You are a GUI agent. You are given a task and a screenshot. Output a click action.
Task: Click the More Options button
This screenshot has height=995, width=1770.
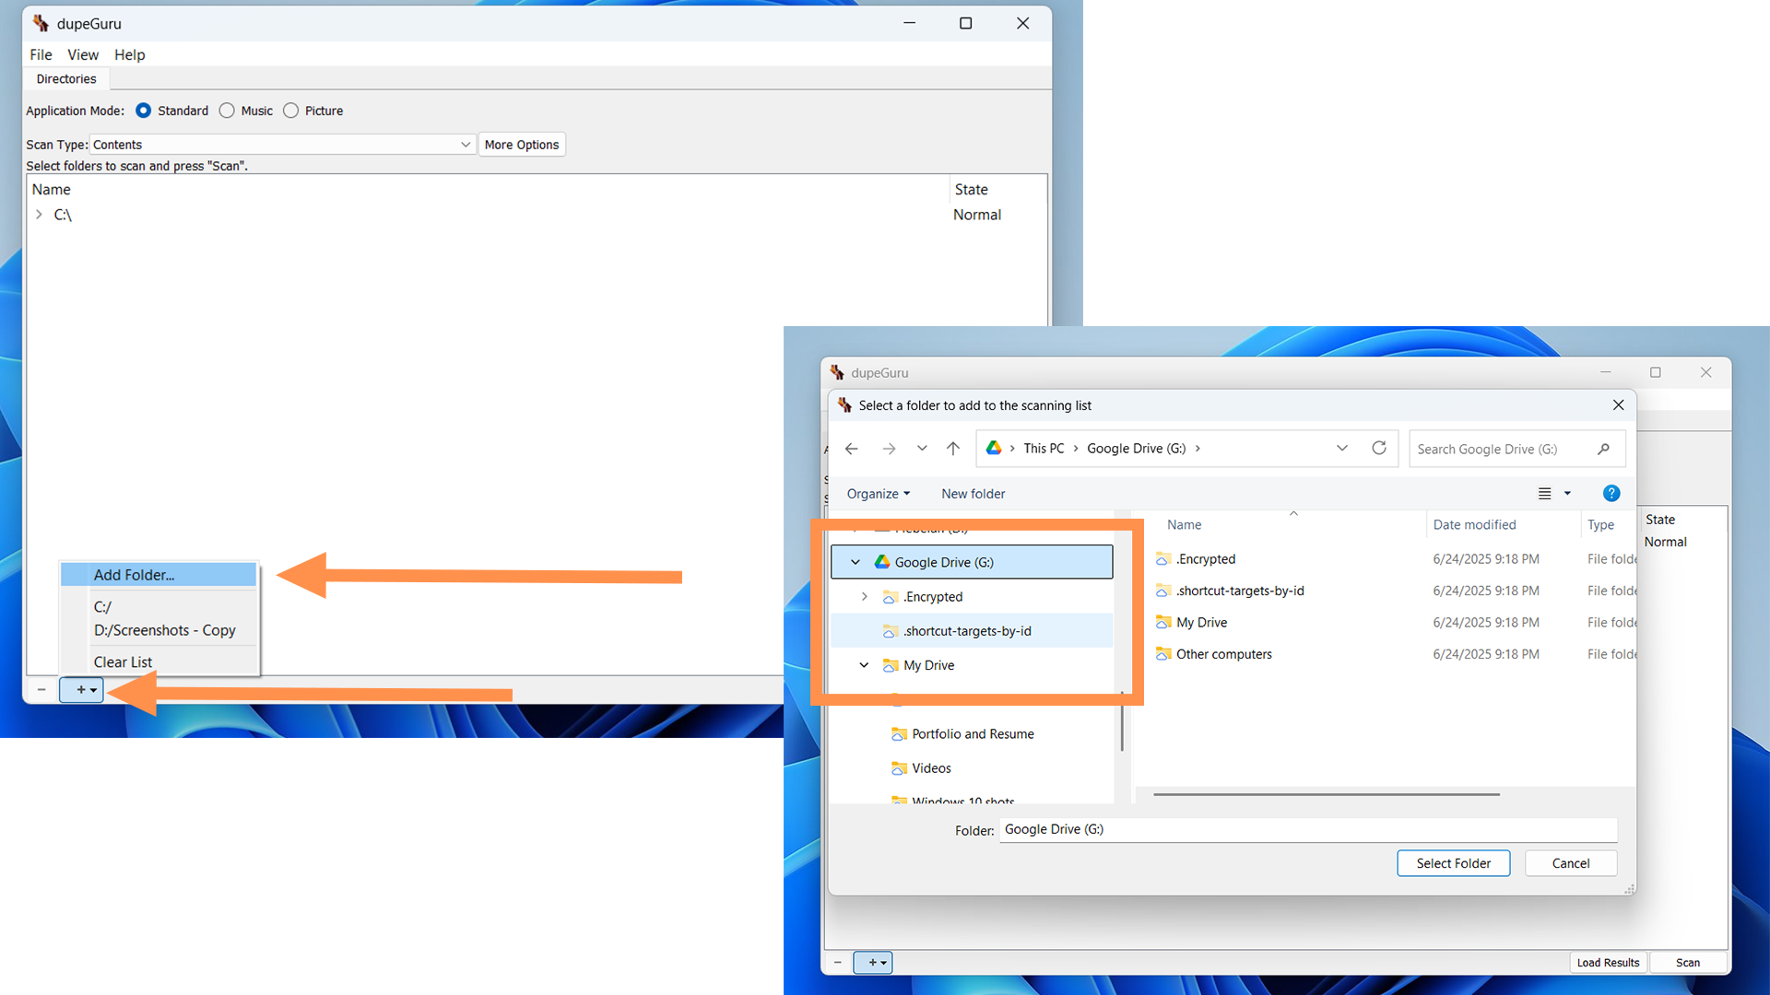pos(521,145)
